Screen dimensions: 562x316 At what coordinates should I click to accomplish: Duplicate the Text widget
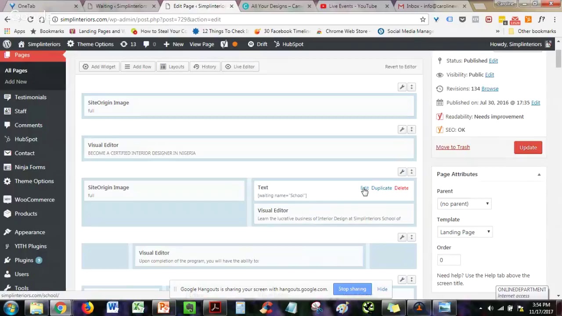(x=382, y=188)
